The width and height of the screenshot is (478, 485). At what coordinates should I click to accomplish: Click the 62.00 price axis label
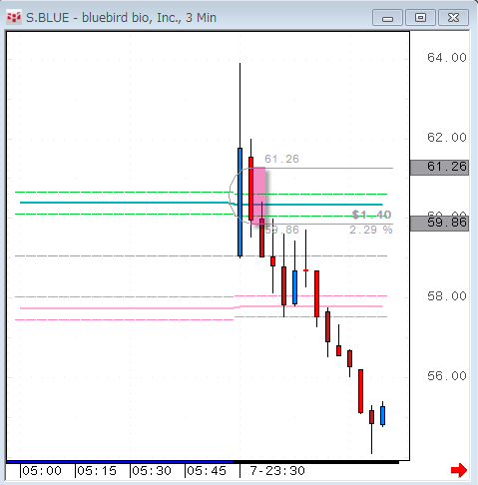point(447,138)
